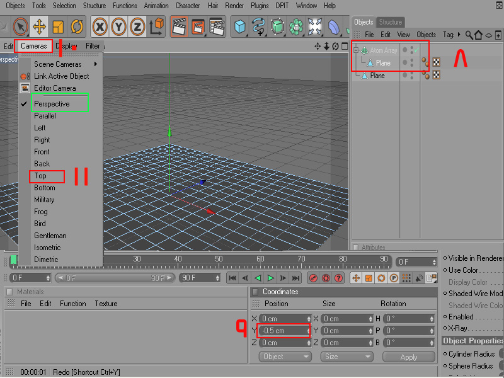Click Position Y input field
The image size is (504, 378).
tap(285, 331)
